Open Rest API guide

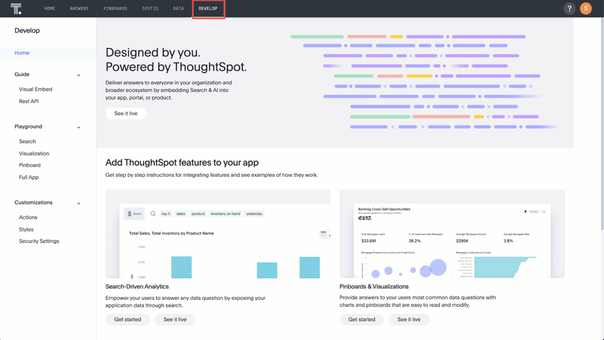coord(29,101)
